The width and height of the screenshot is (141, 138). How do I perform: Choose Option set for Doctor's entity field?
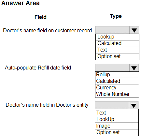coord(117,132)
